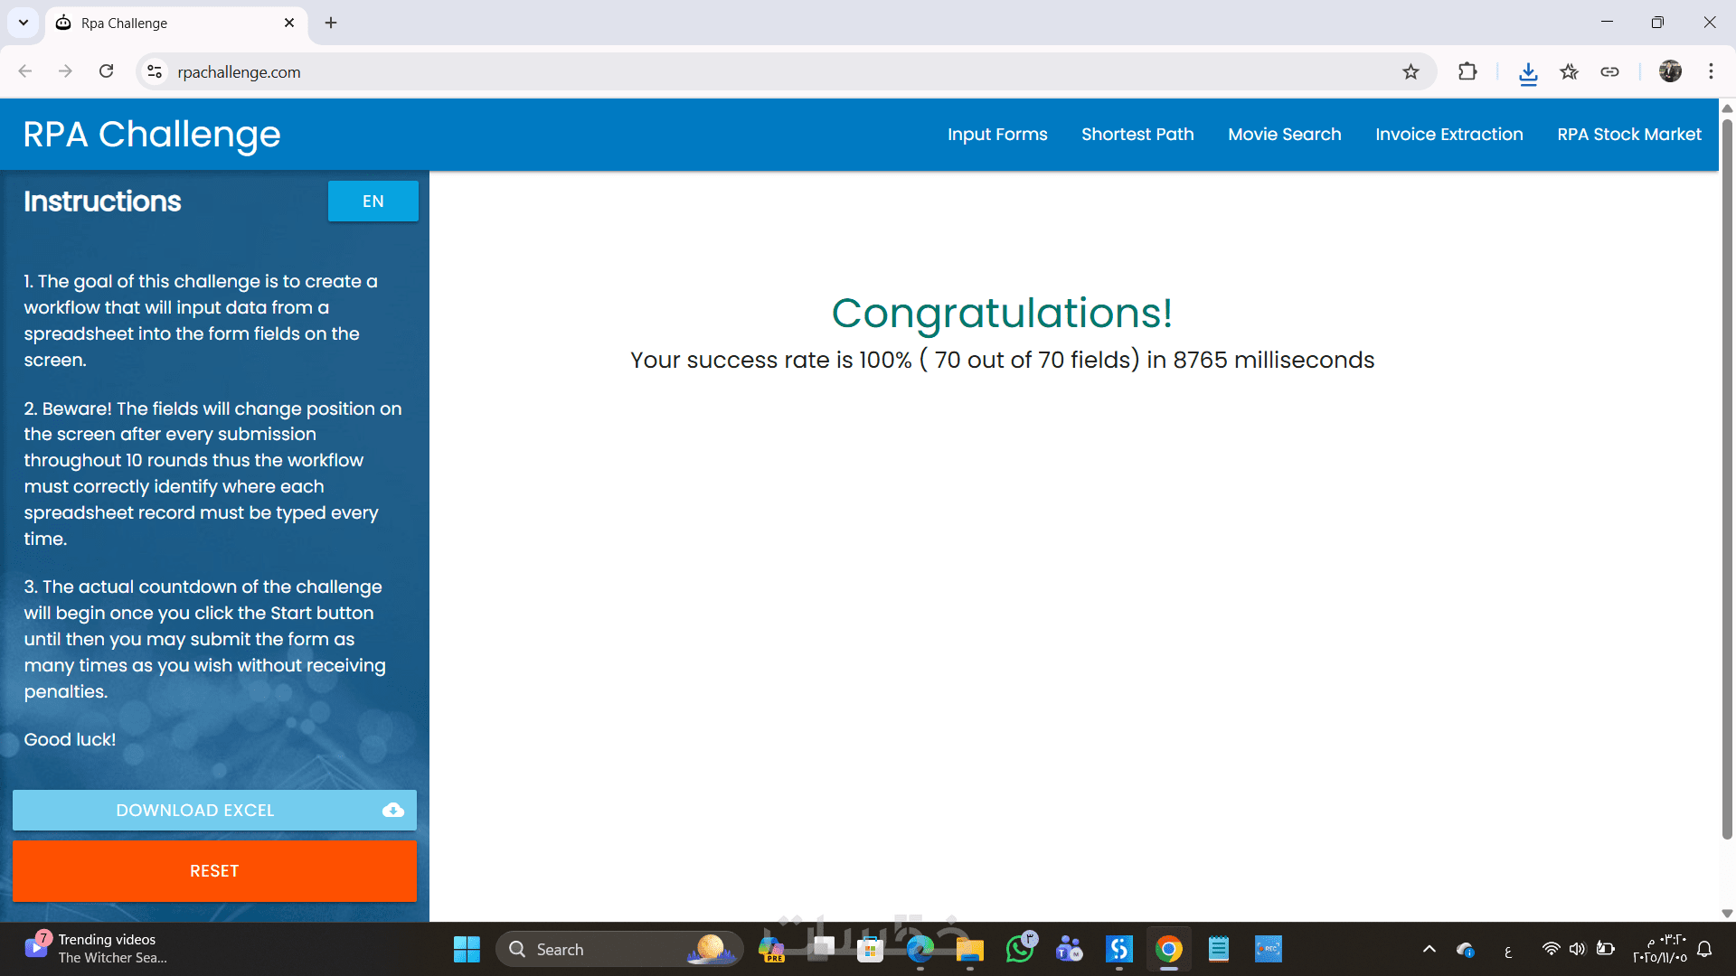The image size is (1736, 976).
Task: Open the EN language selector
Action: (373, 202)
